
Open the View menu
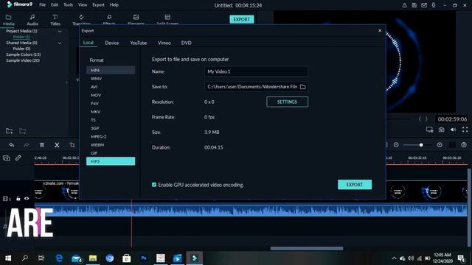click(83, 5)
